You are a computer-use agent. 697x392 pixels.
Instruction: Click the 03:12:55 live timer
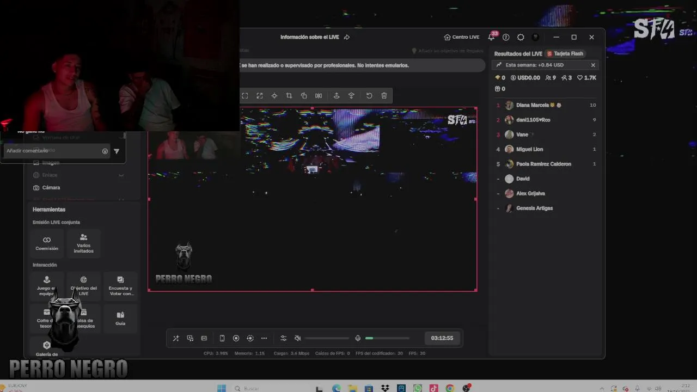tap(442, 338)
